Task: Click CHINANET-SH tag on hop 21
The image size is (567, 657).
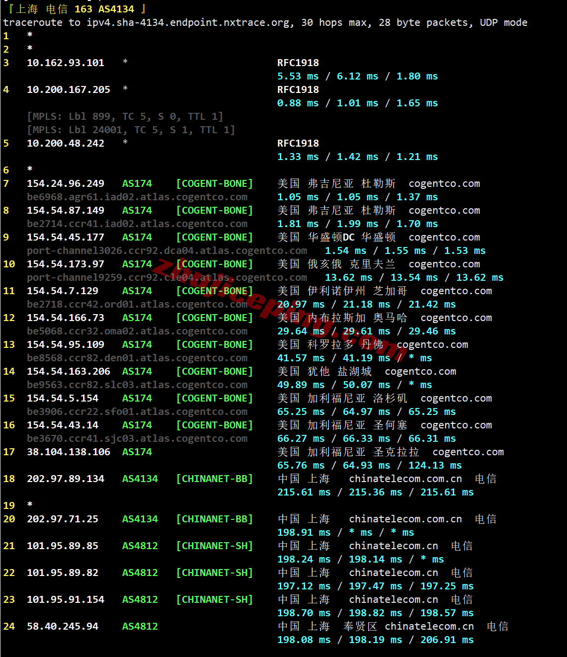Action: pos(215,546)
